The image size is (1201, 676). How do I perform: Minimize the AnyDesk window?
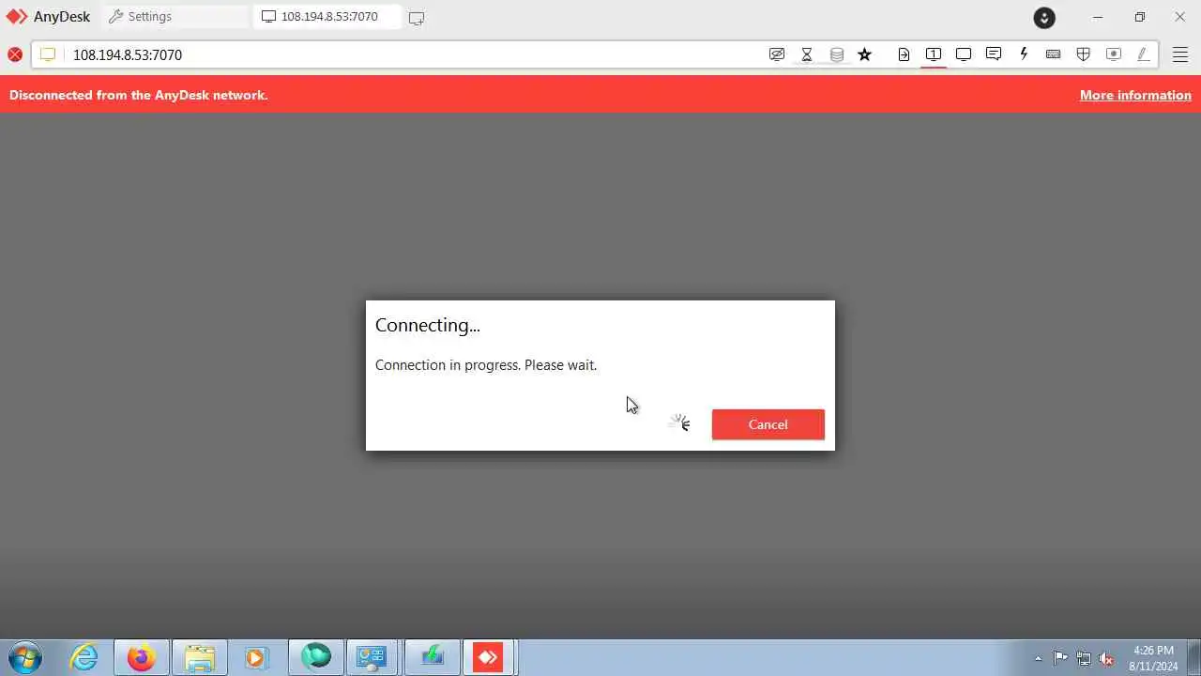[x=1098, y=17]
